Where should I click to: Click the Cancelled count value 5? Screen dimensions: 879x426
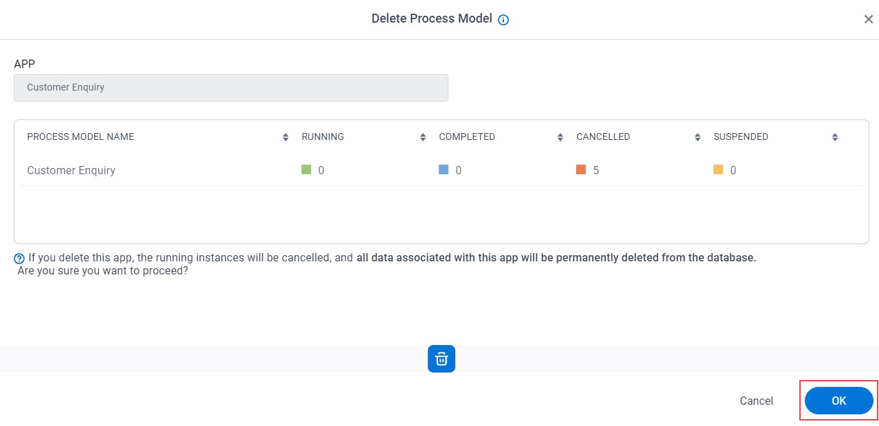(x=596, y=170)
